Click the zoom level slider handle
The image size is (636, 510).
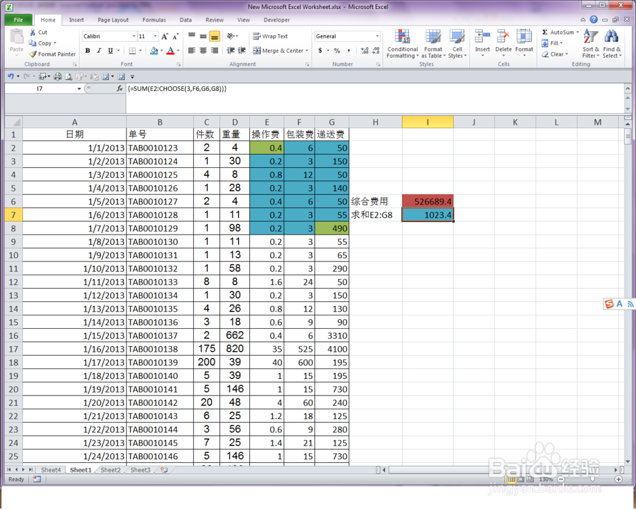(x=593, y=479)
